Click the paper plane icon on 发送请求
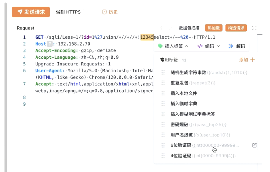Screen dimensions: 270x172 [x=20, y=12]
